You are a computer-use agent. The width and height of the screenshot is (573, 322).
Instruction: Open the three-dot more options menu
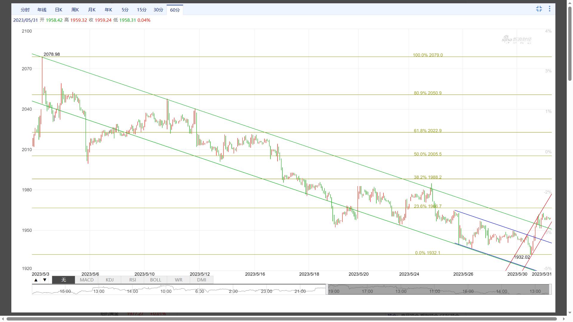(549, 9)
